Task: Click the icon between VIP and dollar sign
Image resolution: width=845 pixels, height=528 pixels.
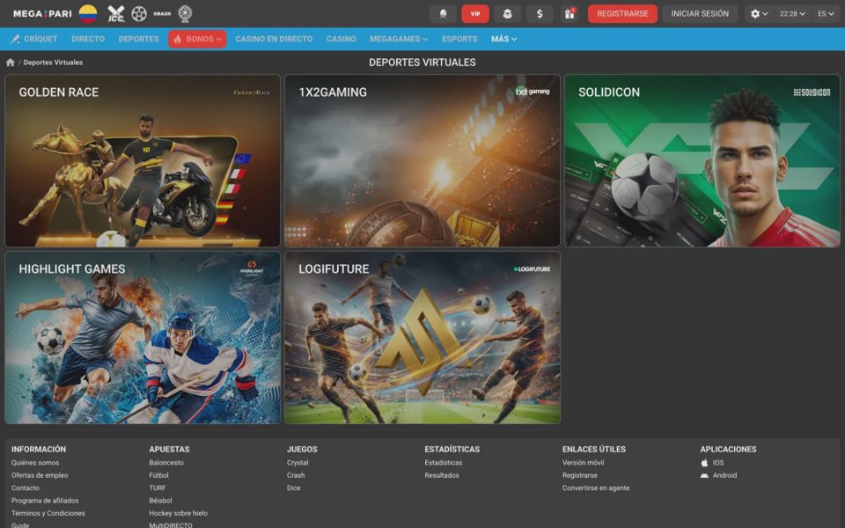Action: (x=507, y=13)
